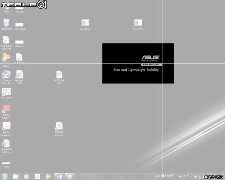Expand the taskbar toolbar chevron
225x180 pixels.
click(x=176, y=175)
